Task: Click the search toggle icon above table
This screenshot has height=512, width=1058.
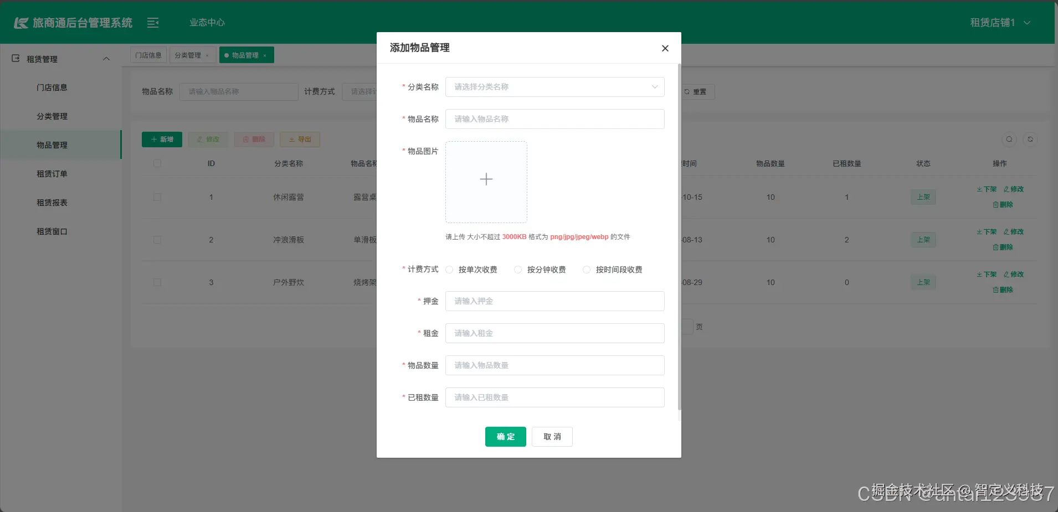Action: coord(1009,139)
